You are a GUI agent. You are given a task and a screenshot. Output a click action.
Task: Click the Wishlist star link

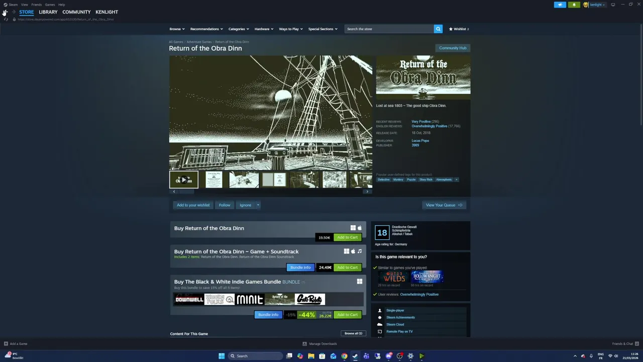459,29
